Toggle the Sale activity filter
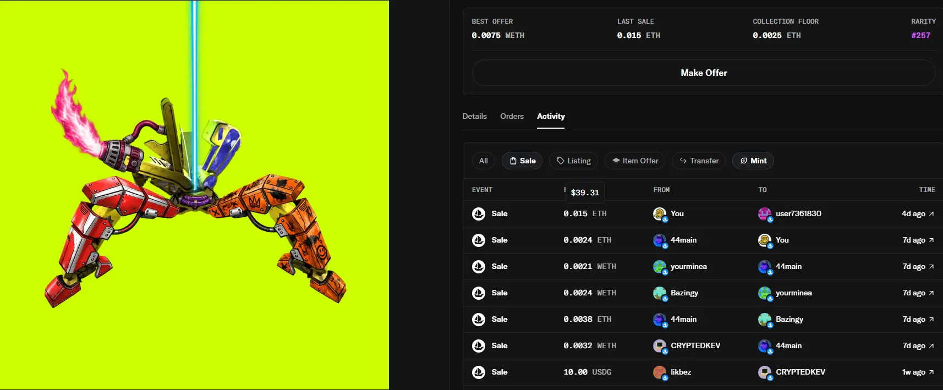943x390 pixels. point(523,161)
